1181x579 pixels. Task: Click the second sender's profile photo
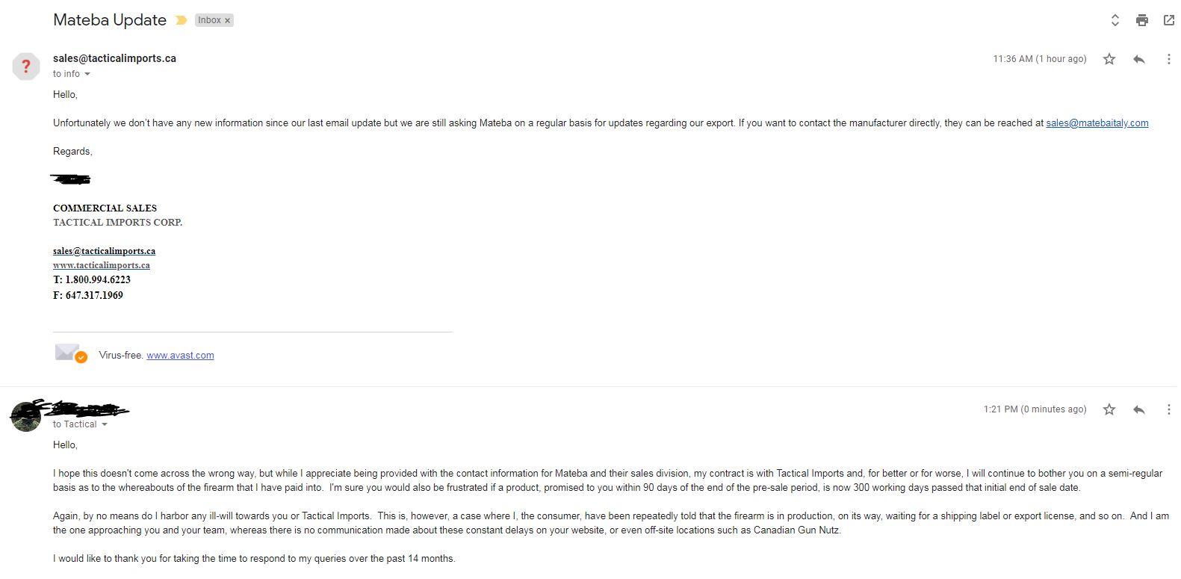[25, 416]
